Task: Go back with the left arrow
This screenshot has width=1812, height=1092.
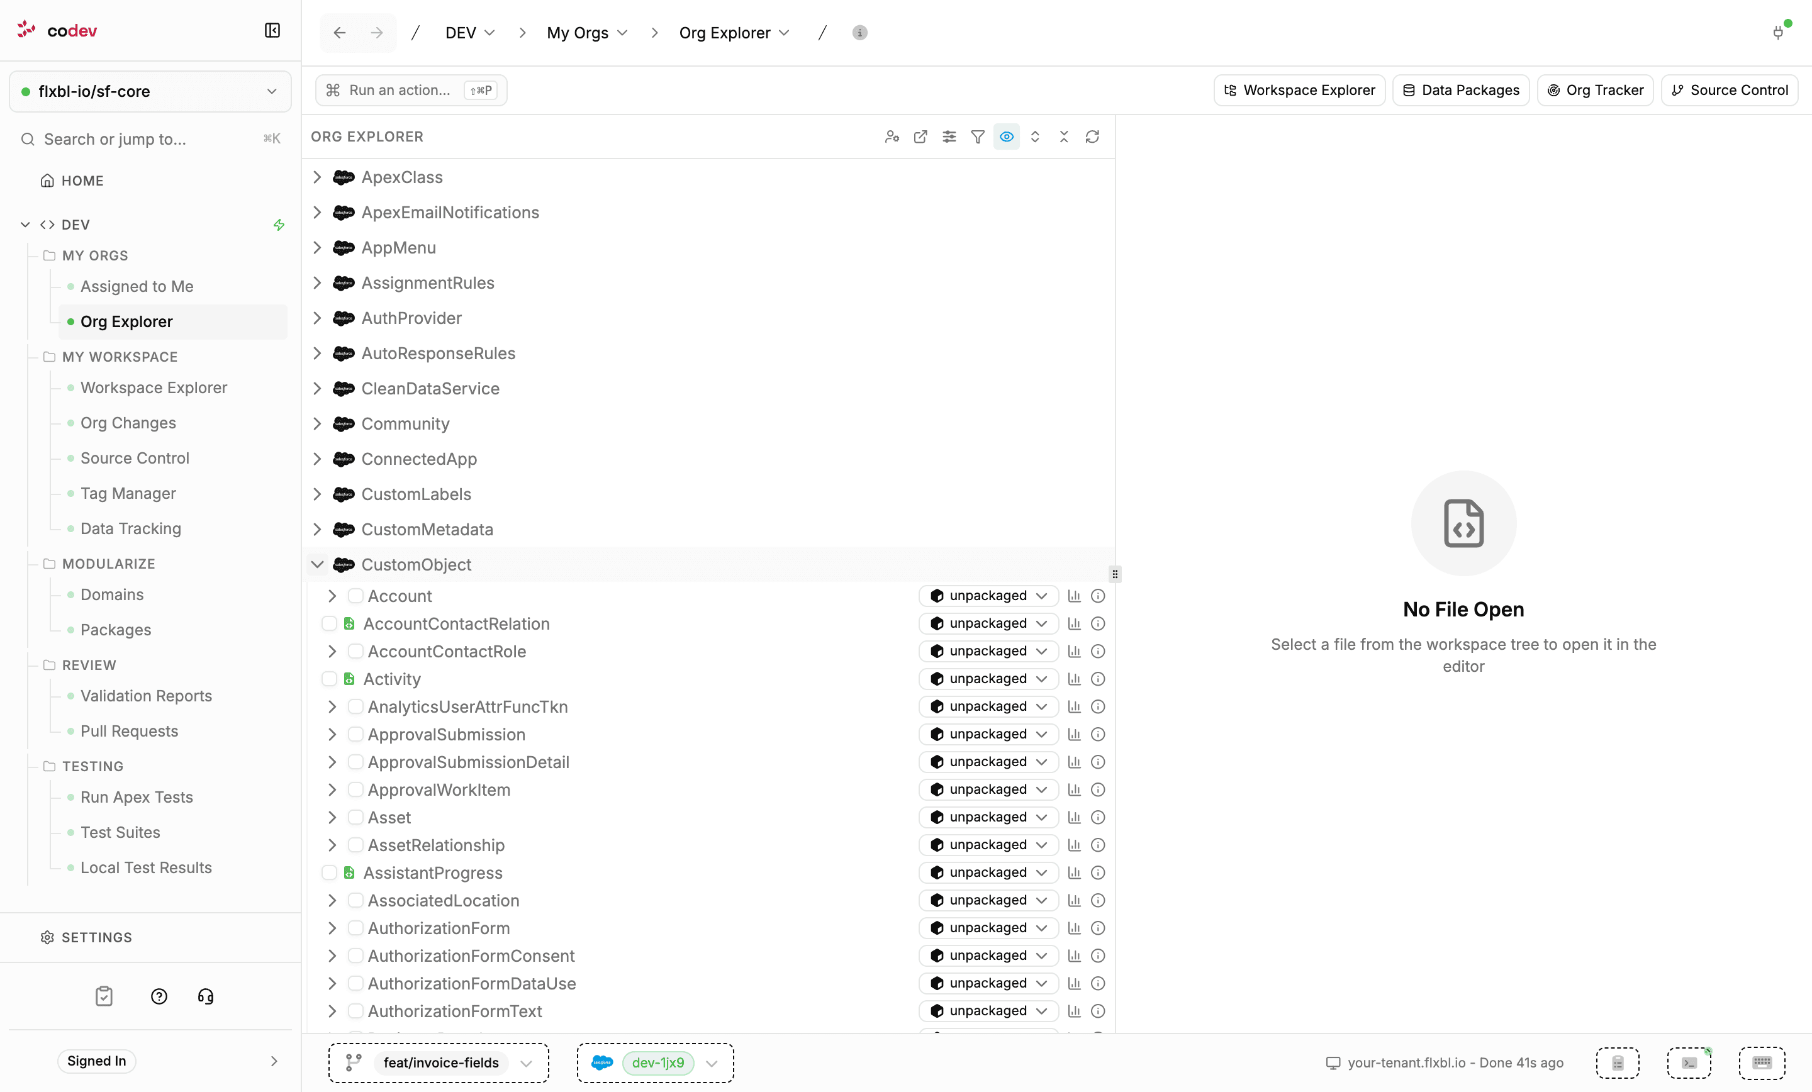Action: point(339,32)
